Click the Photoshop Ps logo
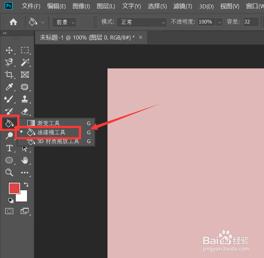Viewport: 264px width, 258px height. pyautogui.click(x=9, y=6)
